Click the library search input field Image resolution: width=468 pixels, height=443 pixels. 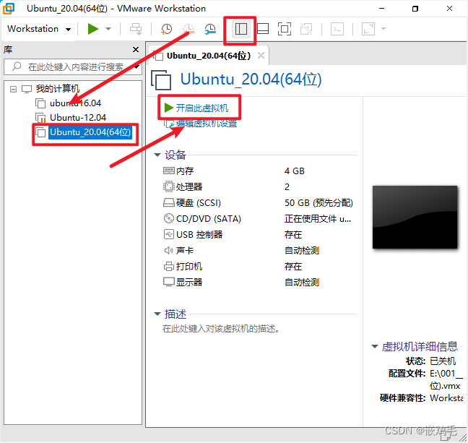71,66
